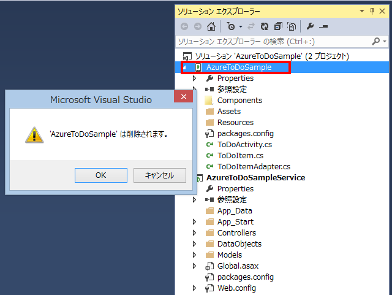Image resolution: width=392 pixels, height=295 pixels.
Task: Click OK in the delete confirmation dialog
Action: point(100,175)
